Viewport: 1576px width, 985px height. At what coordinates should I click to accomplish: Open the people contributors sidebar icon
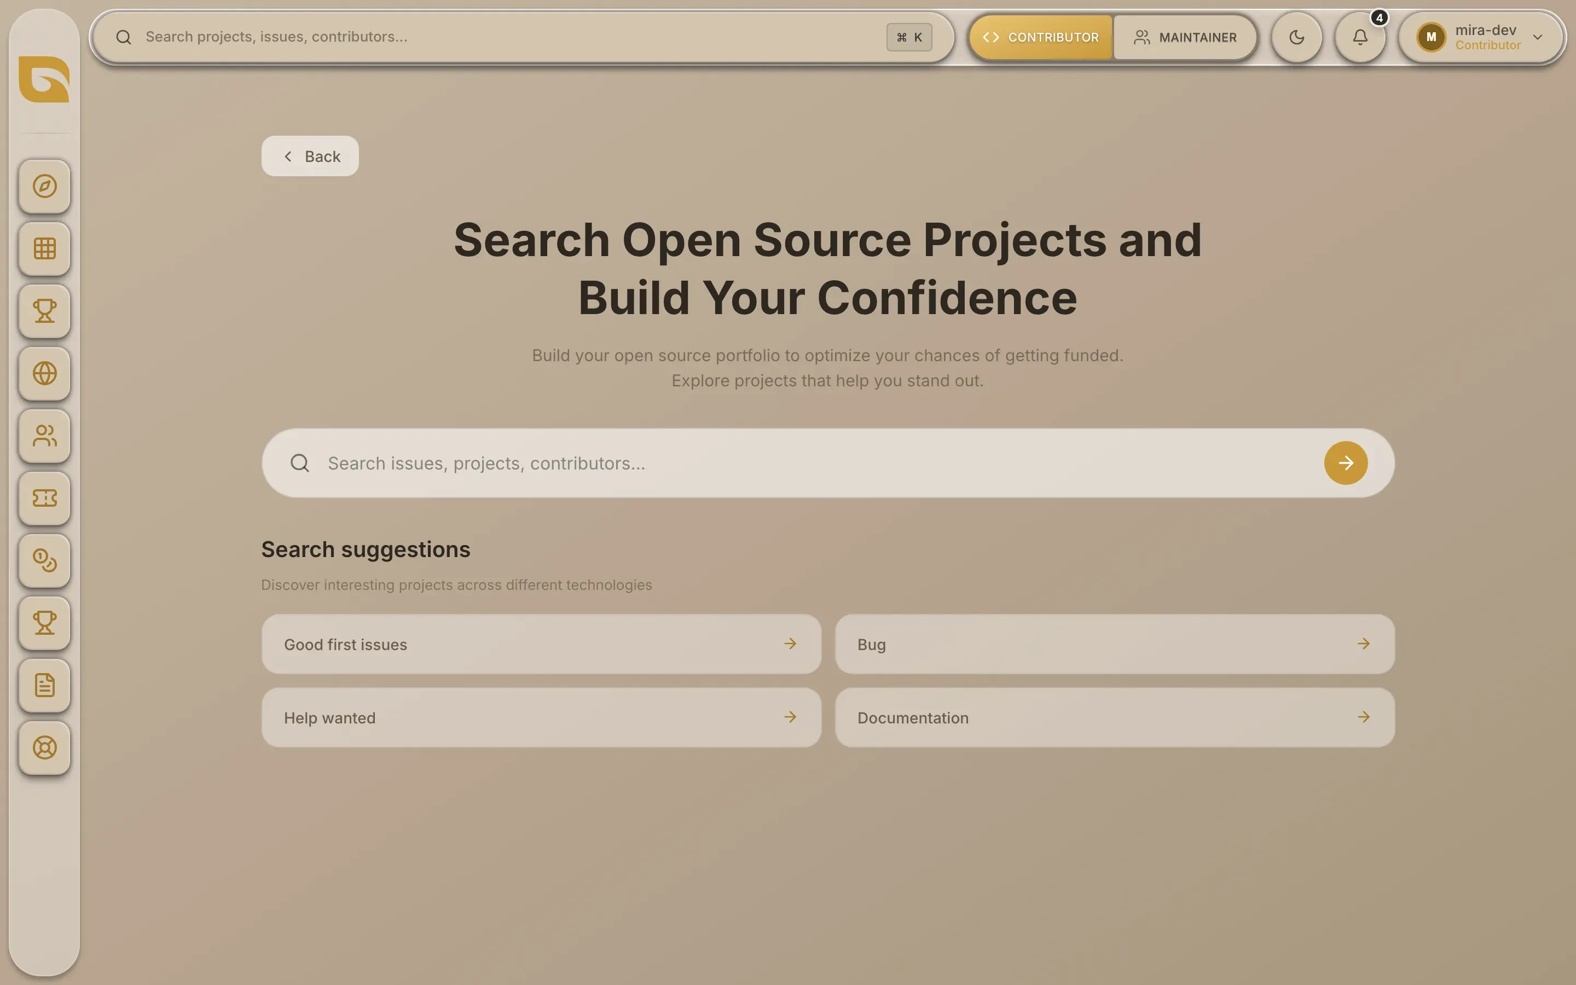pyautogui.click(x=44, y=436)
